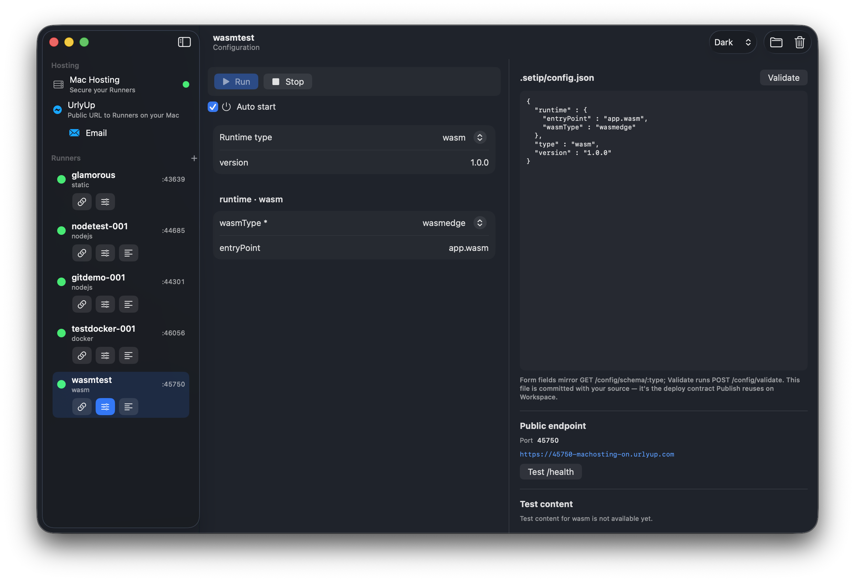Click the UrlyUp messenger-style icon

(x=58, y=110)
